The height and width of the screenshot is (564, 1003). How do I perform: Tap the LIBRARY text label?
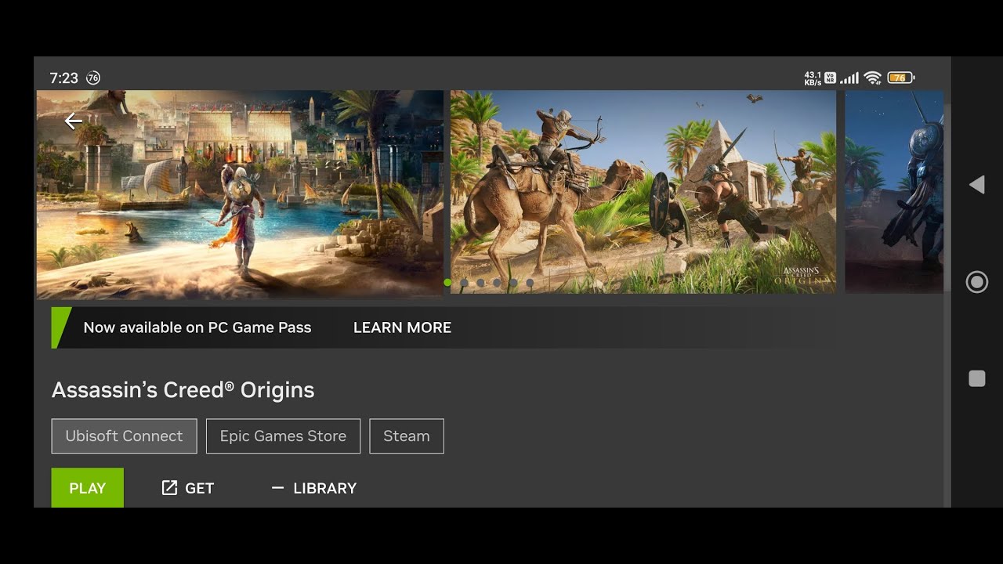(x=325, y=488)
